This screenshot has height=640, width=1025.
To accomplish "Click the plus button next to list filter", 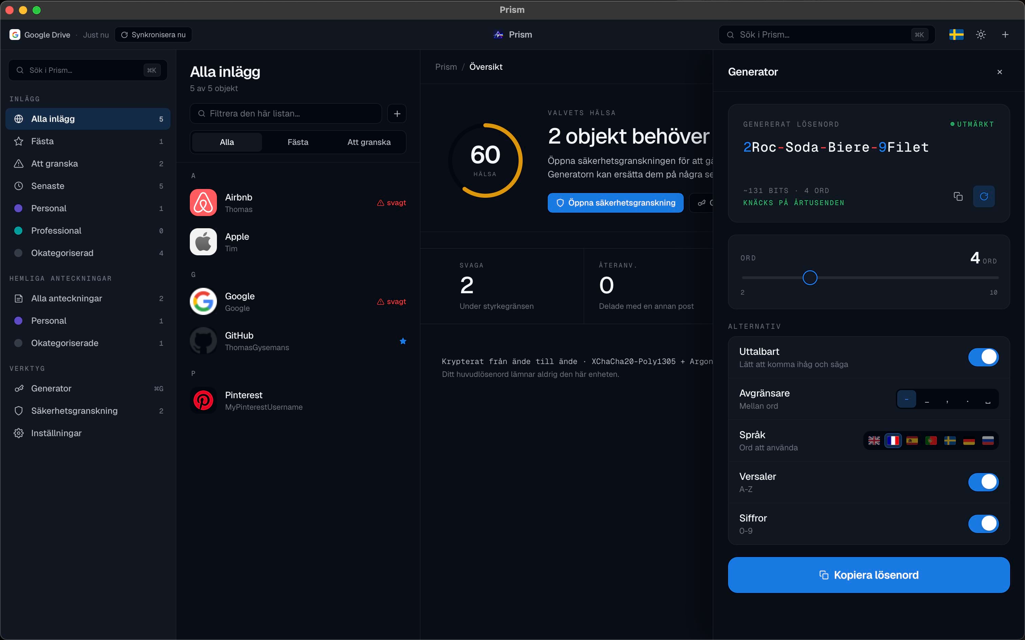I will (397, 113).
